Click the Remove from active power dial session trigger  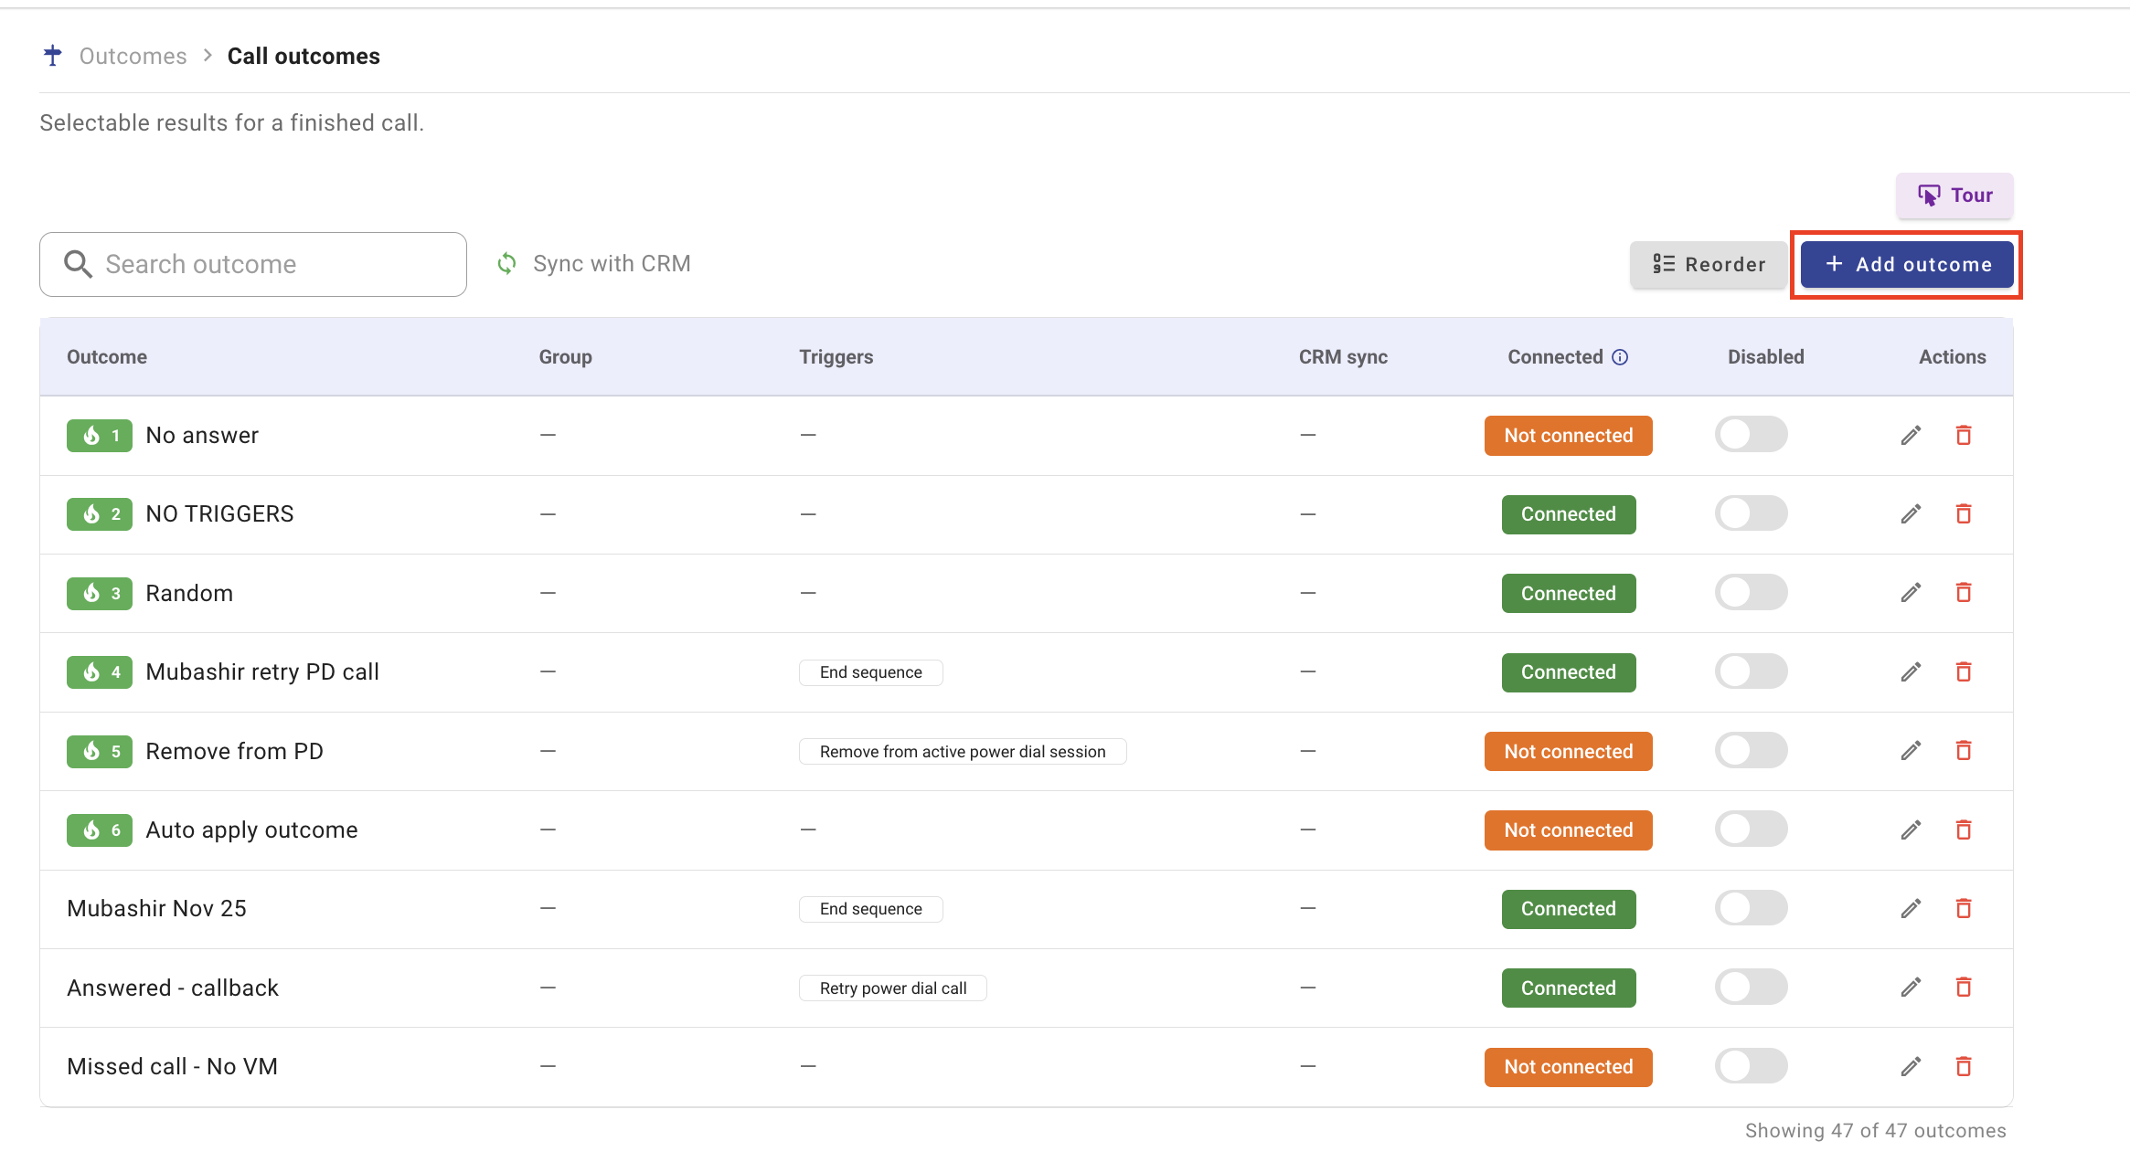click(x=963, y=752)
